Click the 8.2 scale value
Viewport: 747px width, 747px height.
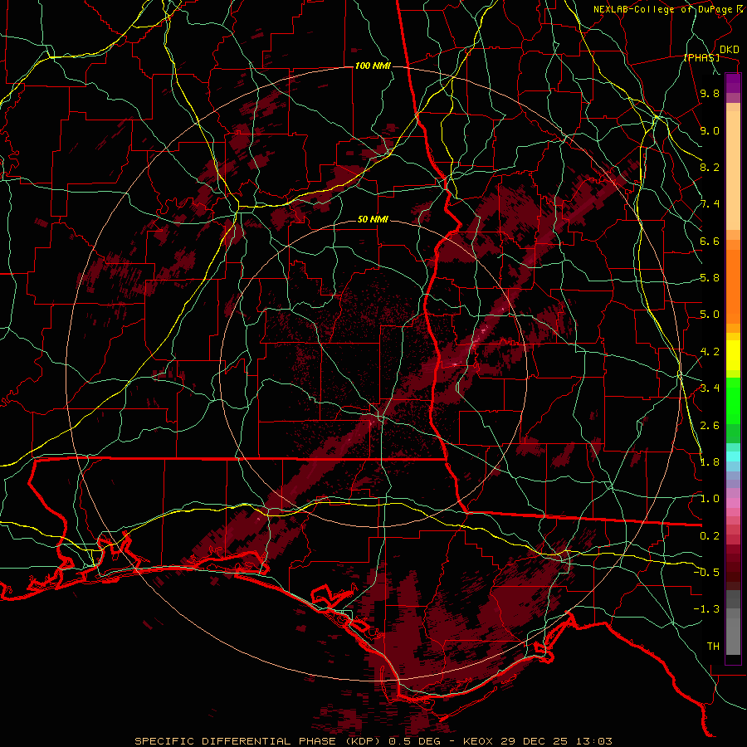click(x=710, y=168)
